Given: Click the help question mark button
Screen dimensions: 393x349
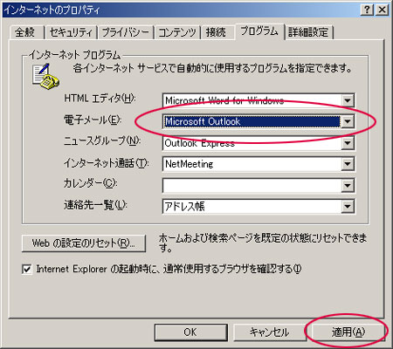Looking at the screenshot, I should (367, 10).
